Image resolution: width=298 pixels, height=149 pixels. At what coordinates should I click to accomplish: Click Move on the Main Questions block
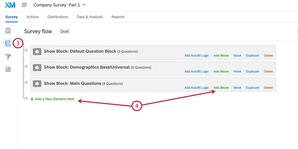pyautogui.click(x=237, y=88)
